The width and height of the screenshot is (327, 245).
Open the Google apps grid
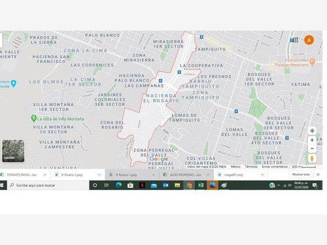click(x=296, y=40)
